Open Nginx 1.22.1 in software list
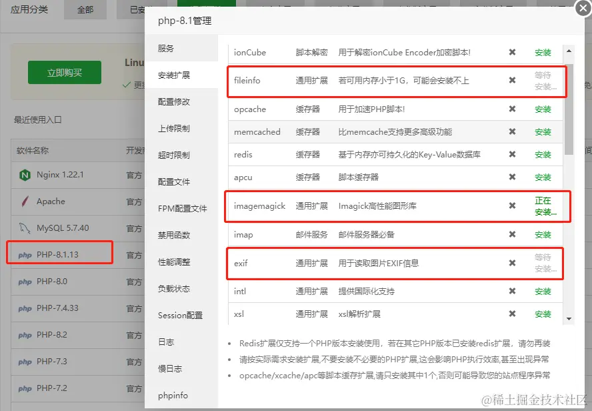The width and height of the screenshot is (592, 411). [x=60, y=175]
